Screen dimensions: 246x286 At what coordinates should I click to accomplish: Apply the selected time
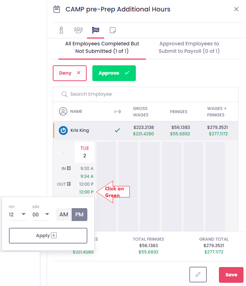coord(48,236)
